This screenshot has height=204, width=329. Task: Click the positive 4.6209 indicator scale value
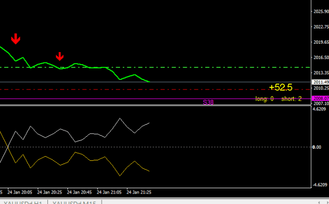[320, 109]
